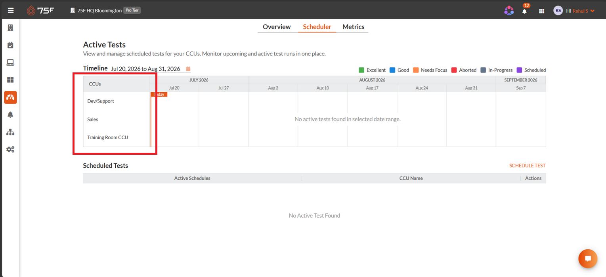Screen dimensions: 606x277
Task: Open the laptop sidebar icon
Action: point(10,63)
